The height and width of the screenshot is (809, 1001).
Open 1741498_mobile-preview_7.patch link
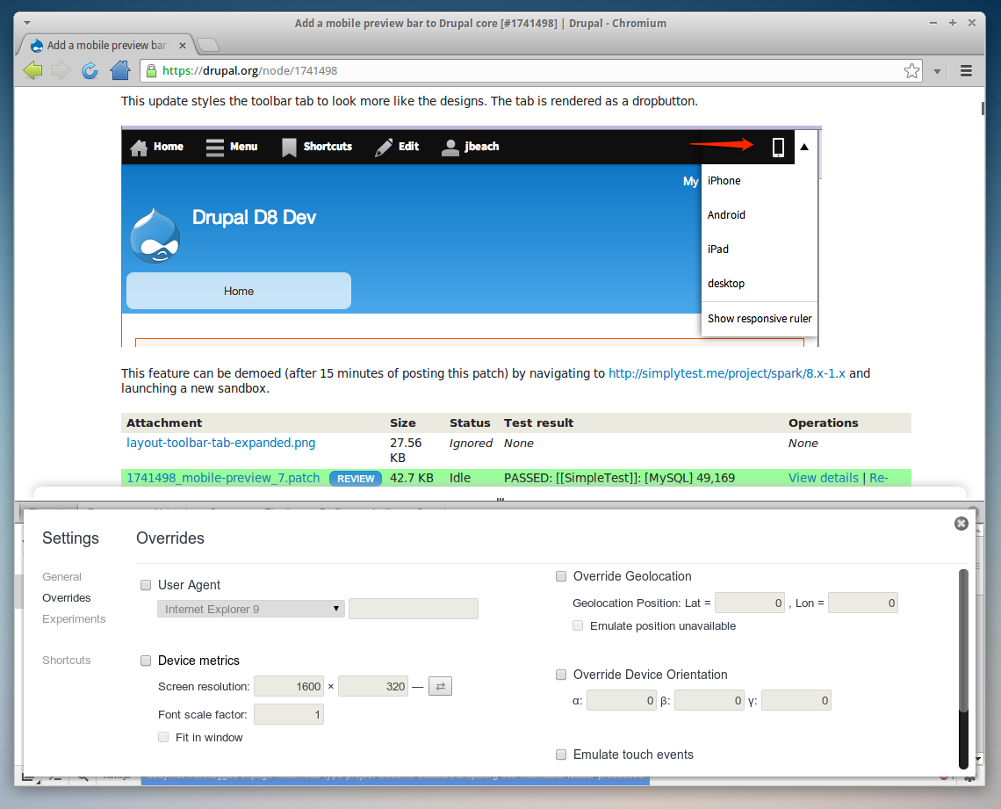[223, 478]
